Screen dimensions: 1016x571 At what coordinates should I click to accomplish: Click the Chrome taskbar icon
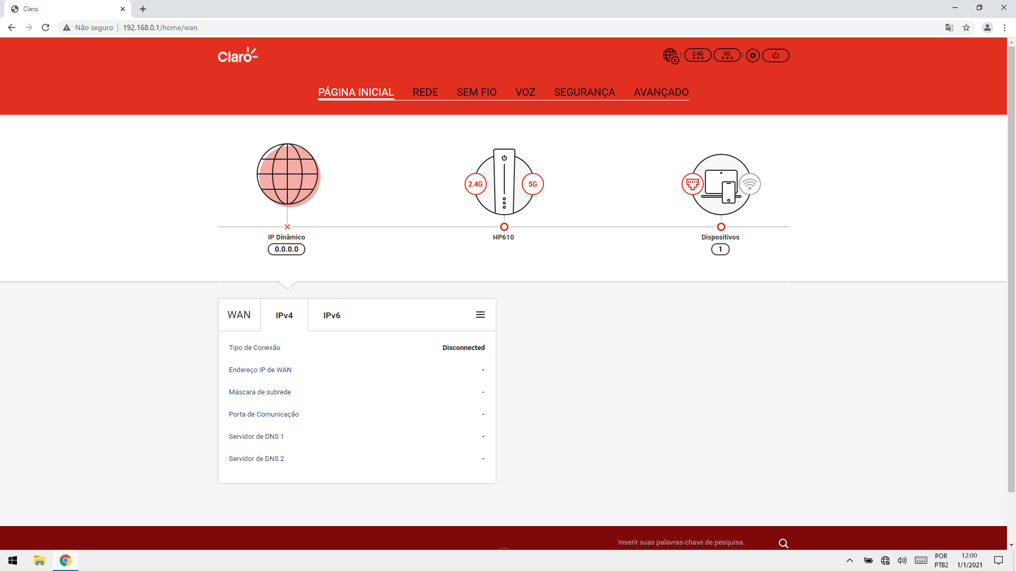pos(65,560)
